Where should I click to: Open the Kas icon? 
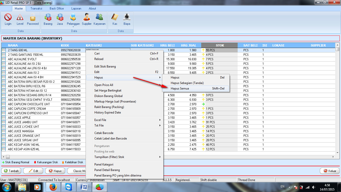tap(115, 19)
